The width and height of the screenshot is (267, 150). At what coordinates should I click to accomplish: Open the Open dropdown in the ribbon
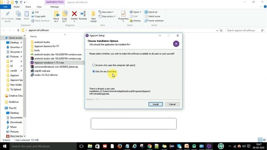pyautogui.click(x=136, y=12)
